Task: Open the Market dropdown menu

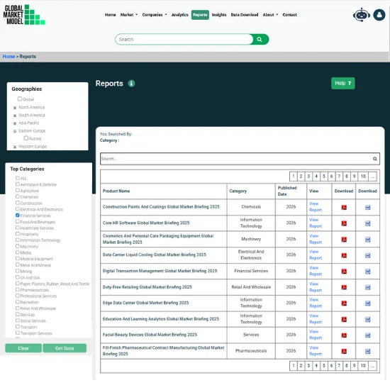Action: pyautogui.click(x=129, y=15)
